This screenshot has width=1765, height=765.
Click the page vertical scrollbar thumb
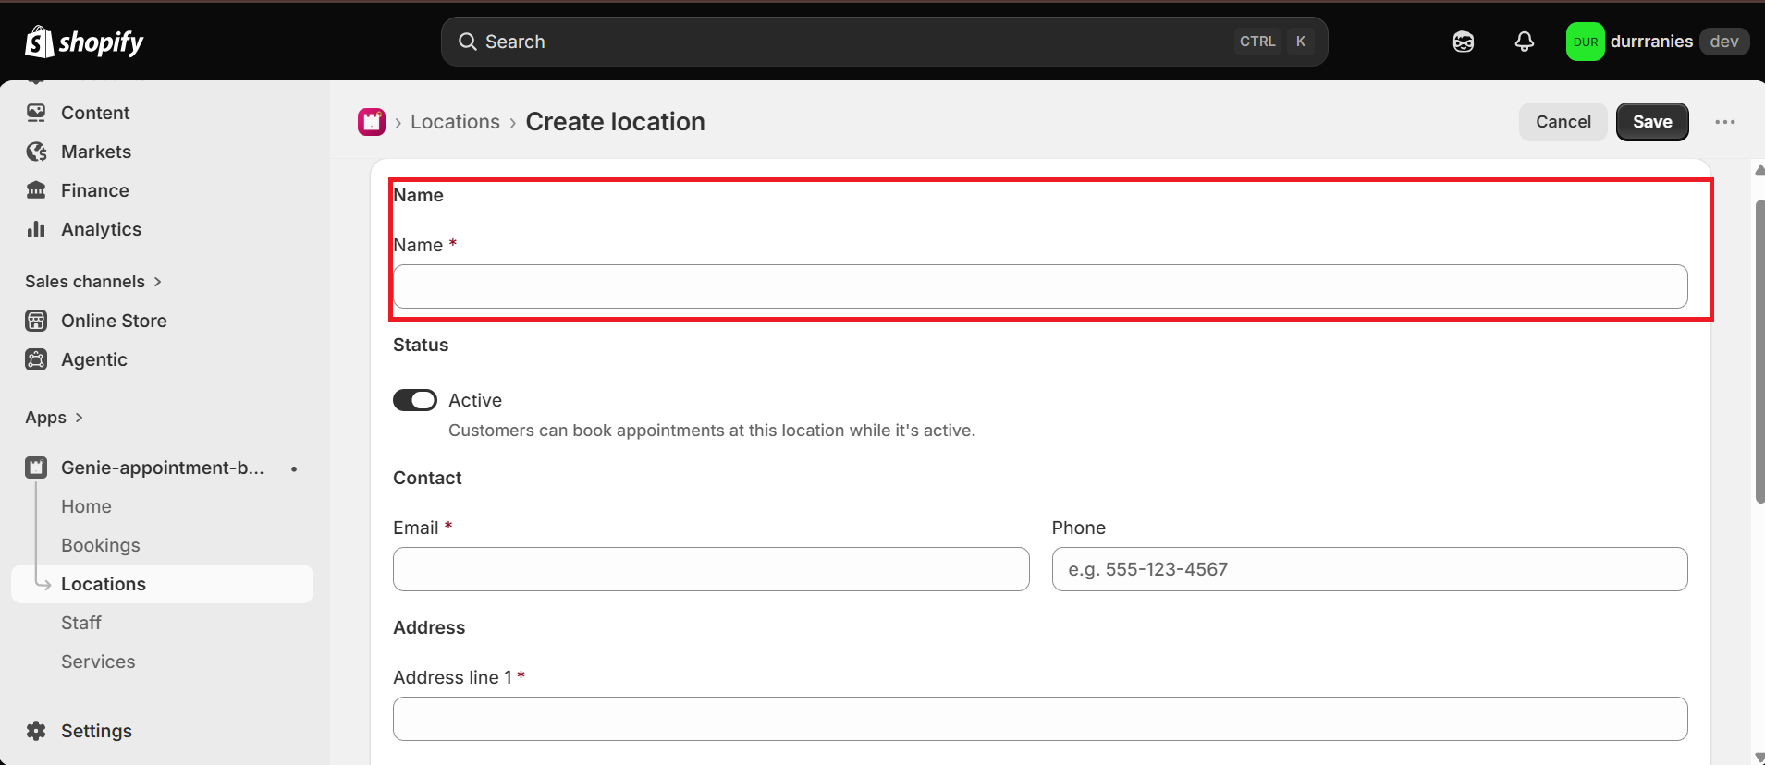click(1759, 351)
